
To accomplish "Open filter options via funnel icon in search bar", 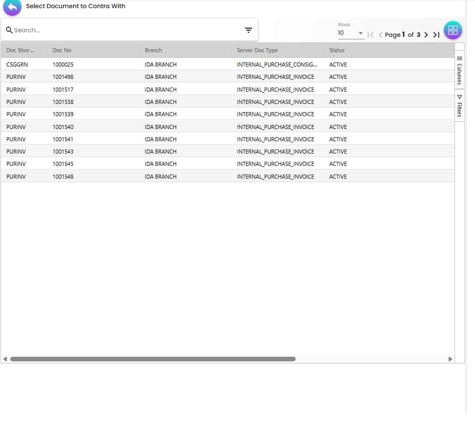I will pyautogui.click(x=248, y=30).
